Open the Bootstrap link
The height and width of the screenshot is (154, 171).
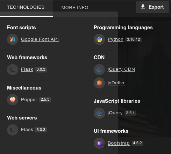click(x=119, y=143)
